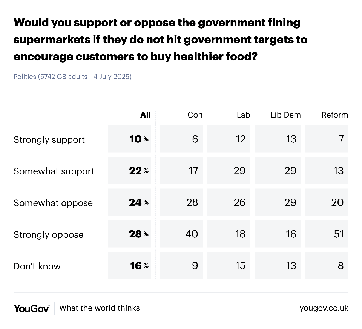Open the yougov.co.uk link

click(x=324, y=308)
